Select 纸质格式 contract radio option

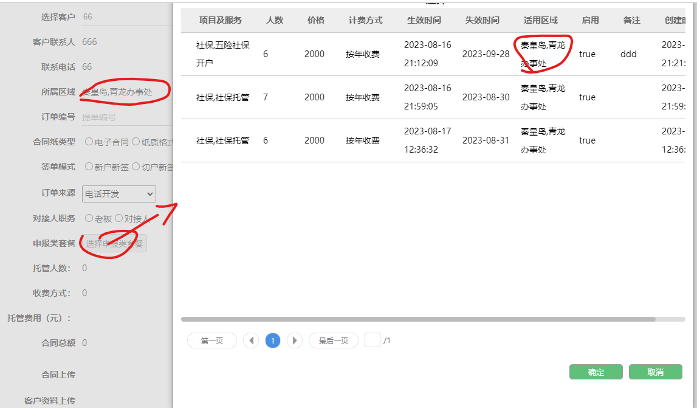click(x=136, y=142)
